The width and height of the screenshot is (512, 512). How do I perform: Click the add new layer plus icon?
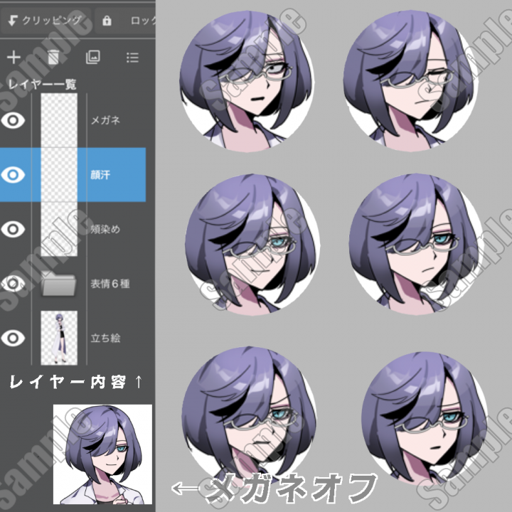(14, 58)
